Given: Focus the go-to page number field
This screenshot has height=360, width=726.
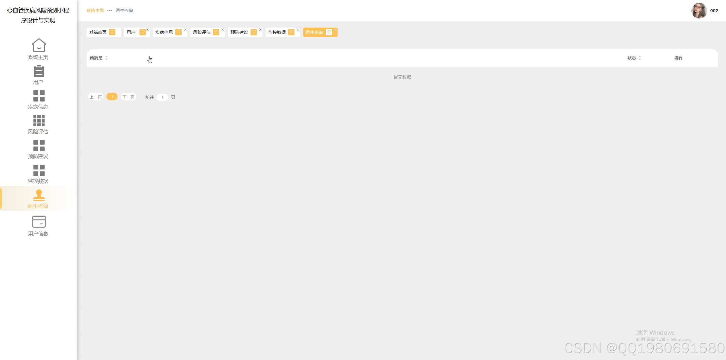Looking at the screenshot, I should click(162, 97).
